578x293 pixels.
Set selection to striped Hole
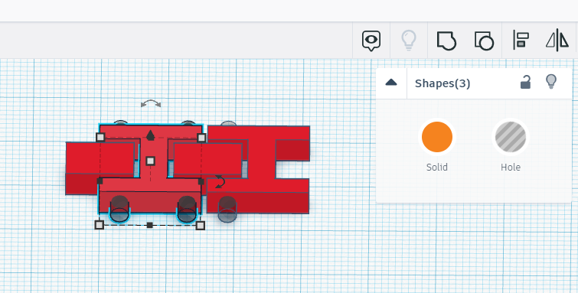click(x=511, y=137)
